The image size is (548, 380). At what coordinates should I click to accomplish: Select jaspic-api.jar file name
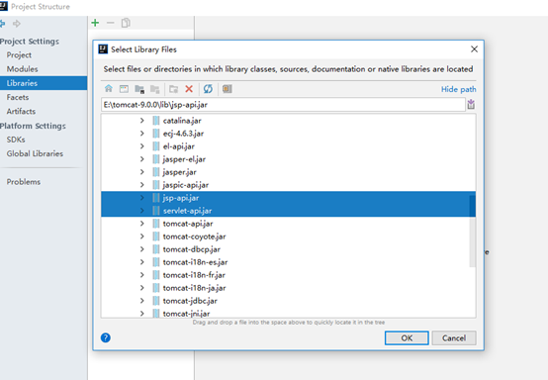tap(186, 185)
